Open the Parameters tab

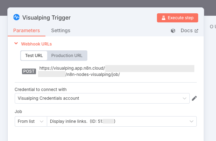click(x=27, y=30)
